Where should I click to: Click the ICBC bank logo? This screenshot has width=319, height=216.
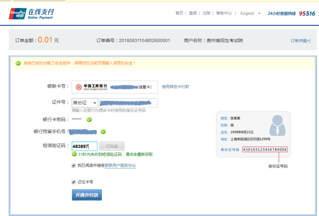[x=79, y=87]
